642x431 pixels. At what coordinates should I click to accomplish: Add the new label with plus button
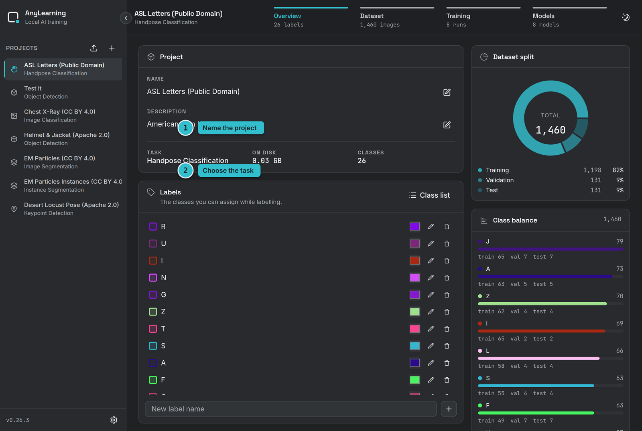click(x=449, y=409)
